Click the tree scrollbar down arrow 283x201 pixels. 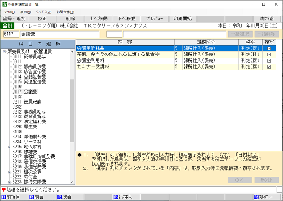pos(72,182)
